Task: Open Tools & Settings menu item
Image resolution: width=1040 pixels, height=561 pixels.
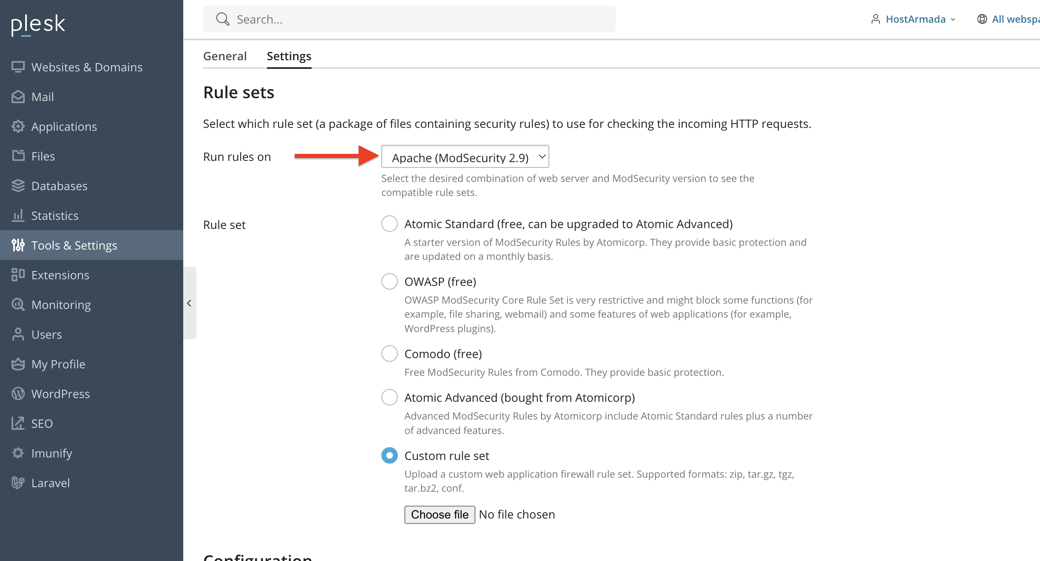Action: point(74,245)
